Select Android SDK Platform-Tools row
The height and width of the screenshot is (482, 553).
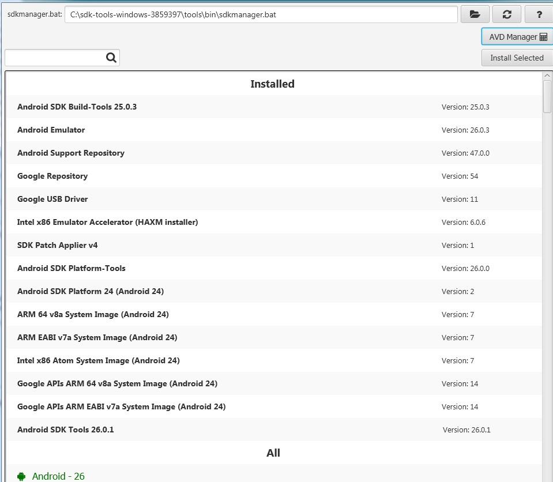click(x=274, y=268)
